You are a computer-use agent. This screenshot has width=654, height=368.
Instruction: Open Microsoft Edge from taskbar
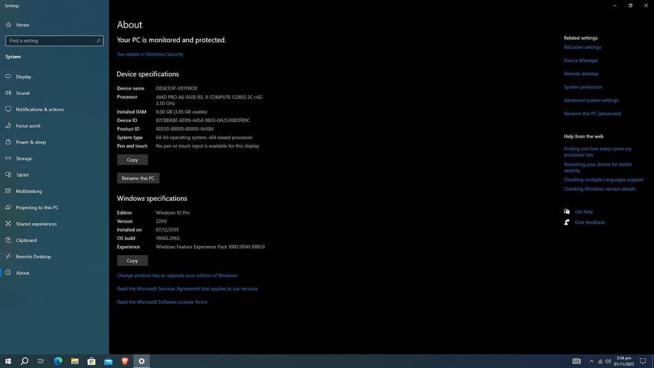(58, 361)
